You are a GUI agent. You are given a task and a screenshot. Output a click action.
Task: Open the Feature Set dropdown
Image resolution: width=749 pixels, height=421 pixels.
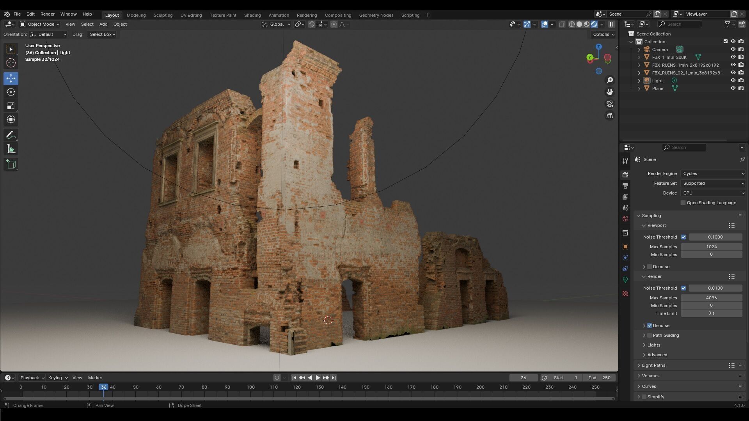713,183
